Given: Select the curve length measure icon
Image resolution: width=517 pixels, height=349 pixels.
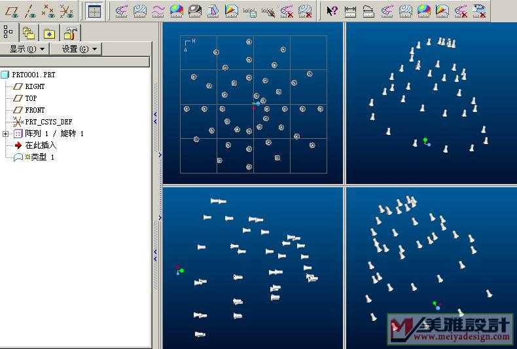Looking at the screenshot, I should tap(368, 12).
